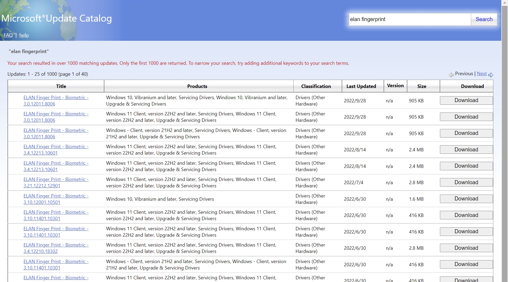Download Windows 11 22H2 905 KB driver

pos(466,117)
